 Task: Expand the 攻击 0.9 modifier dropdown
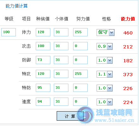104,46
